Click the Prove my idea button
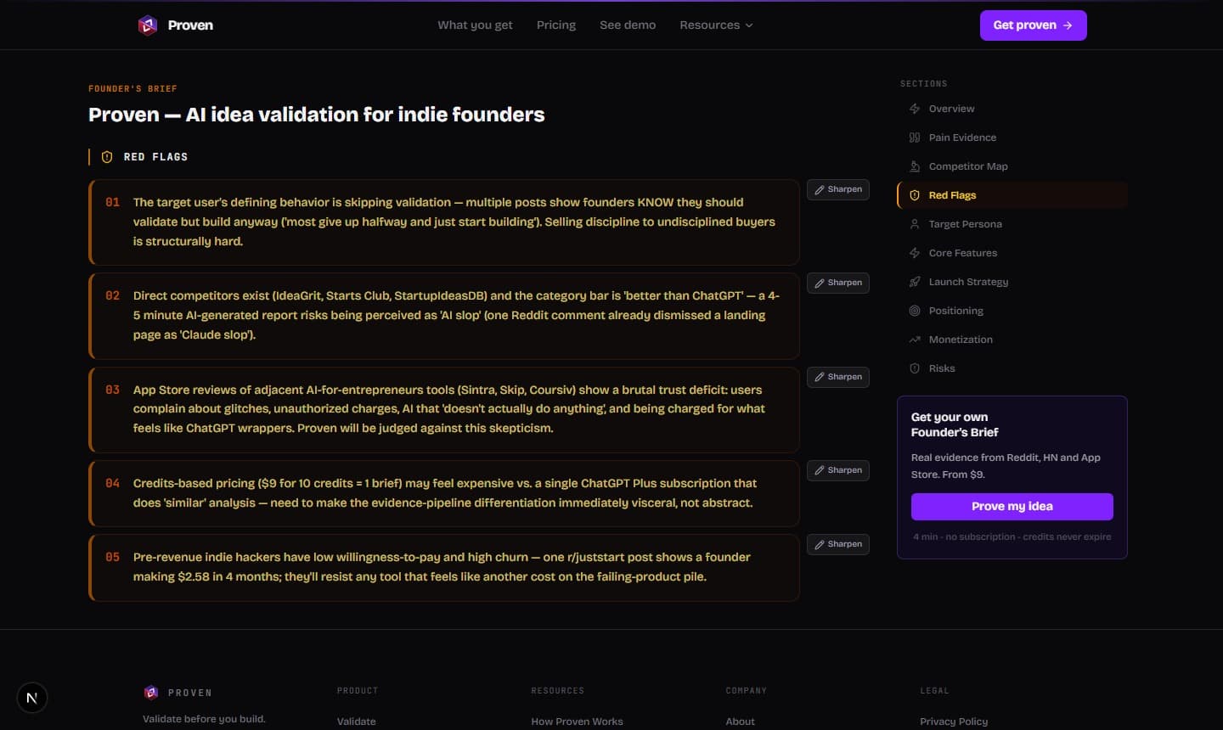Viewport: 1223px width, 730px height. (x=1012, y=507)
